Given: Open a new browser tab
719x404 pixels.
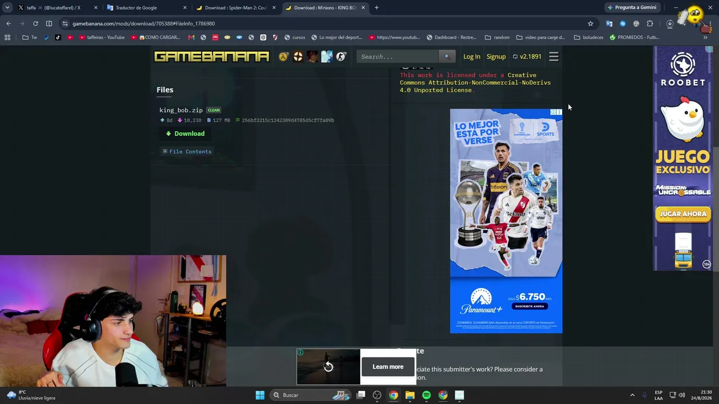Looking at the screenshot, I should tap(376, 8).
